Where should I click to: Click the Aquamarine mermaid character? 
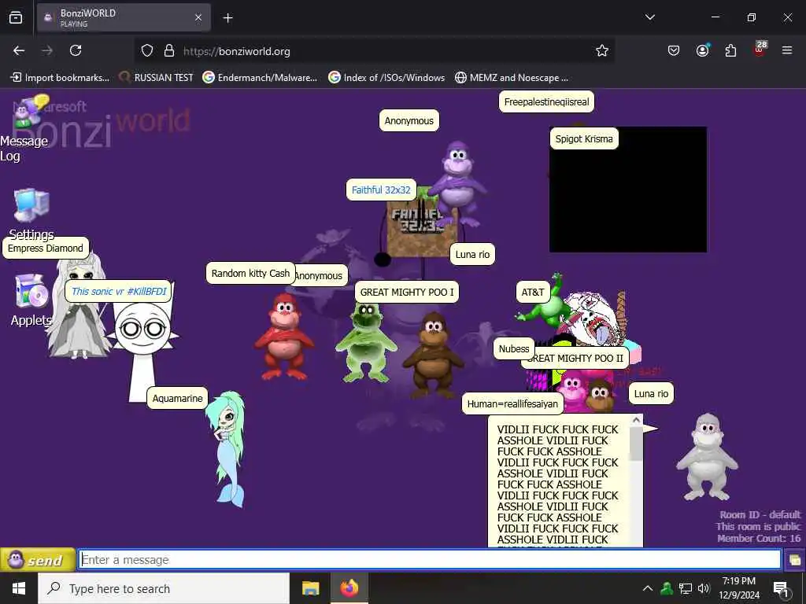tap(227, 449)
